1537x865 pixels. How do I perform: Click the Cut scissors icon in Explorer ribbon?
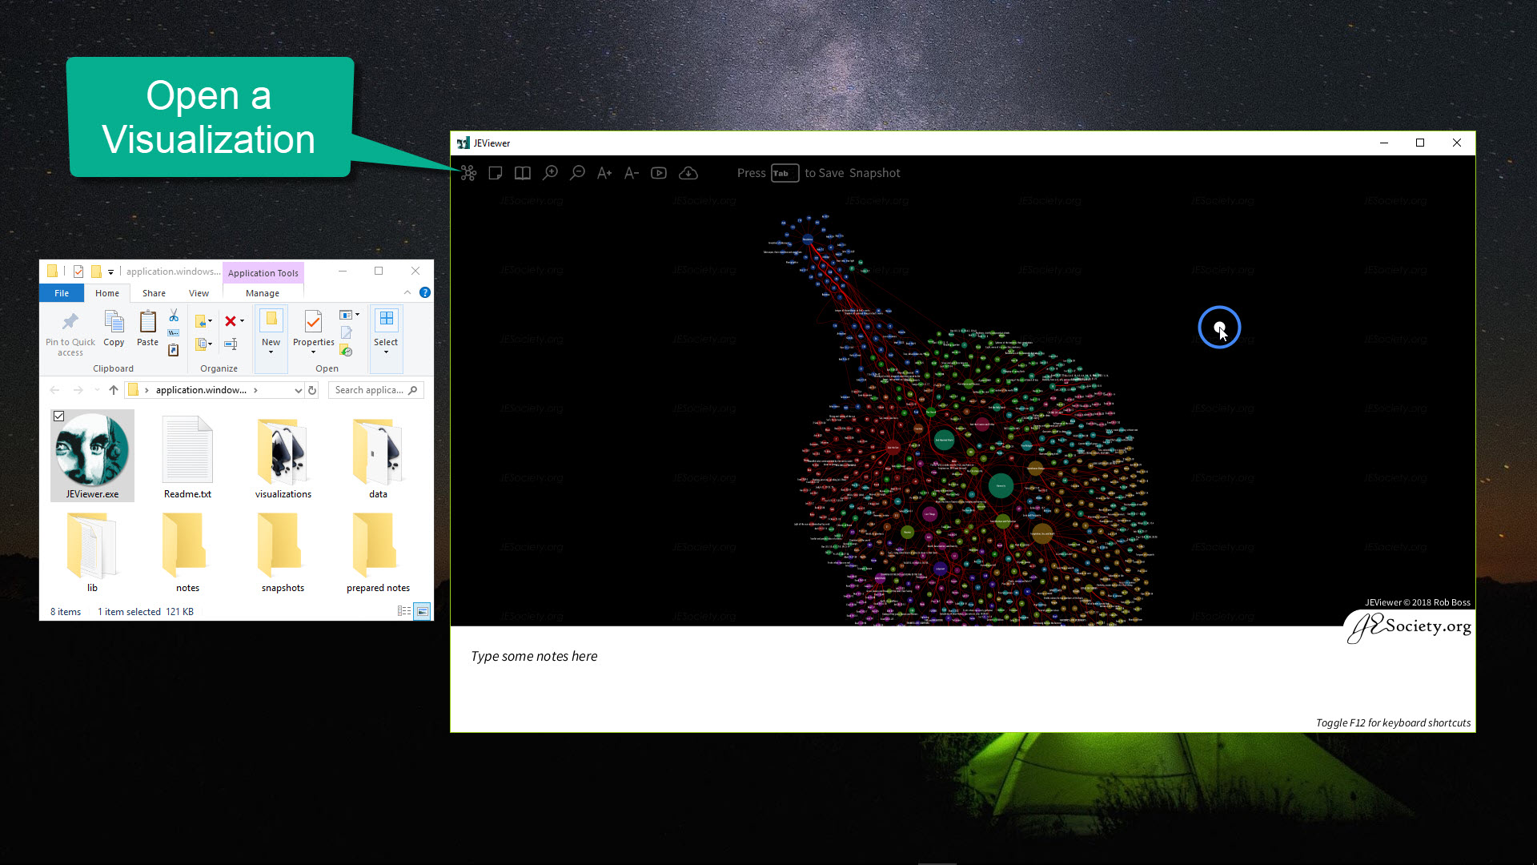[x=174, y=316]
